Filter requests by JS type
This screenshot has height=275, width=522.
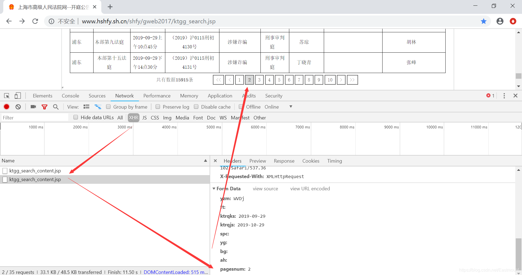tap(144, 118)
